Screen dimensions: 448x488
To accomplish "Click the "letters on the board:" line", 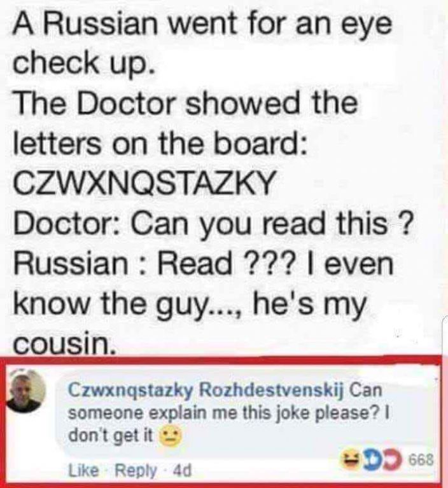I will pyautogui.click(x=160, y=144).
